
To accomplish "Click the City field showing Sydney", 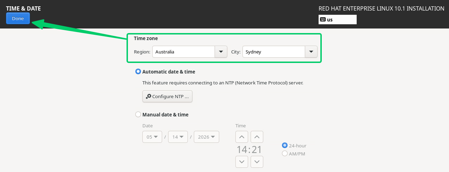I will (274, 52).
